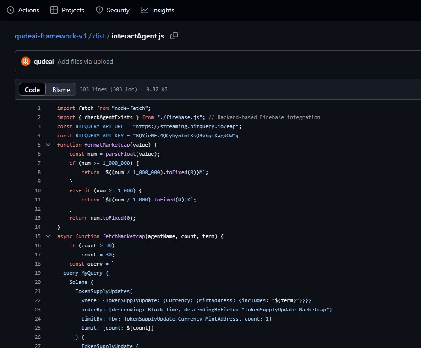The height and width of the screenshot is (348, 421).
Task: Select line number 26
Action: 38,337
